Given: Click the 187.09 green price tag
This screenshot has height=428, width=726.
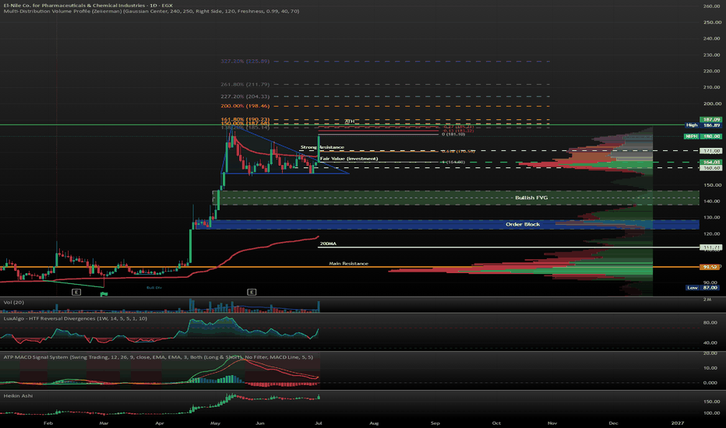Looking at the screenshot, I should tap(711, 119).
